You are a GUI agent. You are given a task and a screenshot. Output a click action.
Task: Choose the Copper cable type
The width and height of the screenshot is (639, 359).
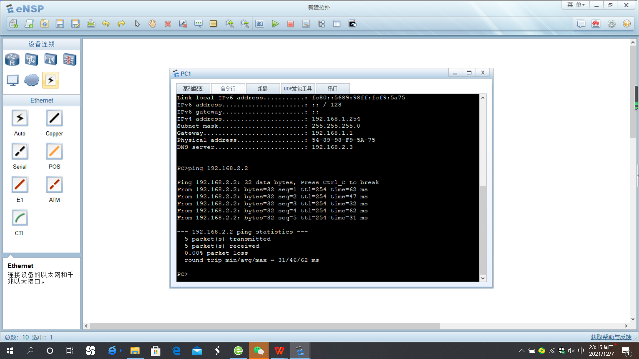tap(54, 118)
